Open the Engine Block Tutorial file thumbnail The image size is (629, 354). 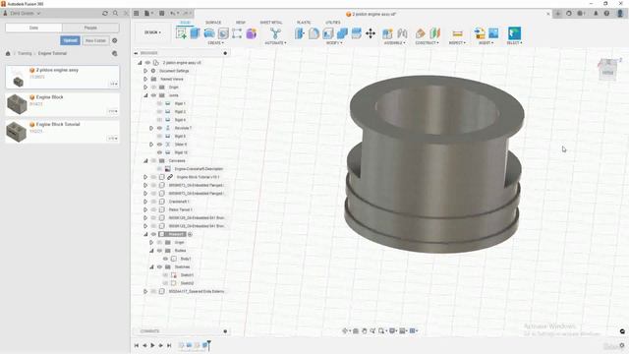click(17, 132)
